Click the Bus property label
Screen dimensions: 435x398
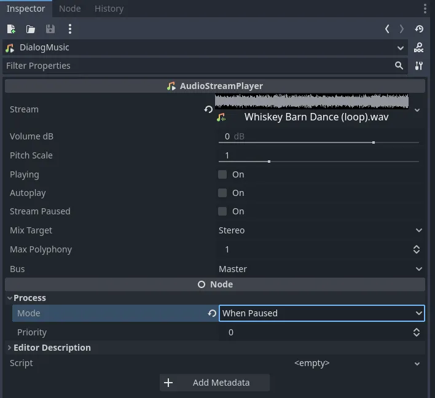(x=17, y=269)
